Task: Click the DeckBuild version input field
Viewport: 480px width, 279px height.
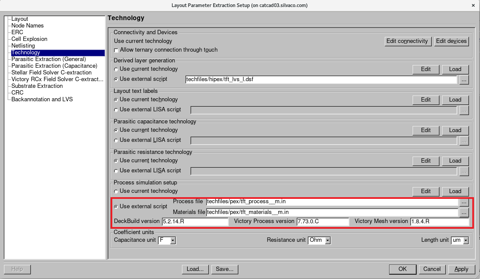Action: [195, 222]
